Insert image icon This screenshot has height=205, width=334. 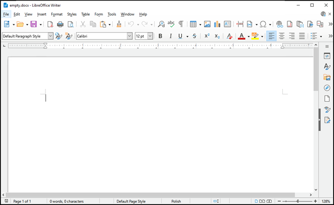click(207, 24)
